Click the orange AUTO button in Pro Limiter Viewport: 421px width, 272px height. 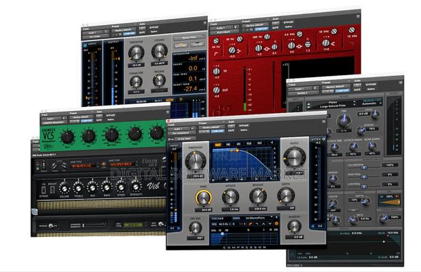tap(170, 99)
